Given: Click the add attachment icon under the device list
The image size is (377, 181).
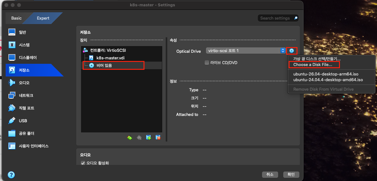Looking at the screenshot, I should pyautogui.click(x=149, y=138).
